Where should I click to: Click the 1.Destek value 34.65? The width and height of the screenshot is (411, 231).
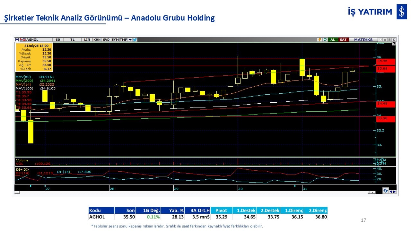(x=249, y=217)
